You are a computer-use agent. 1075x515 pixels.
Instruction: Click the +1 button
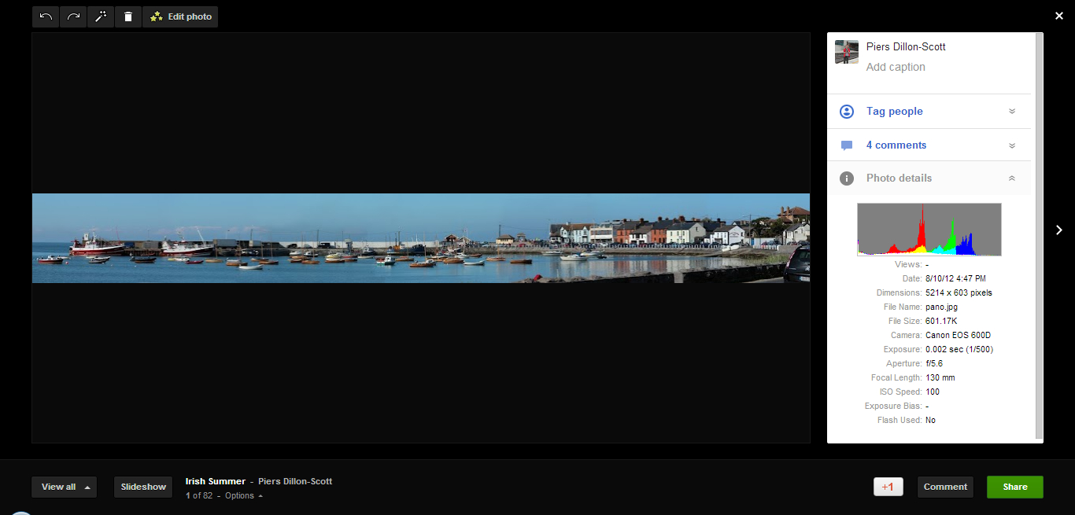888,487
